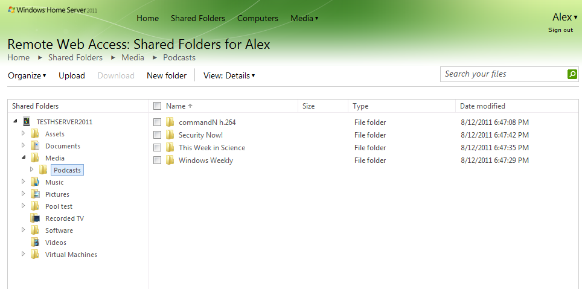This screenshot has width=582, height=289.
Task: Check the This Week in Science checkbox
Action: (158, 147)
